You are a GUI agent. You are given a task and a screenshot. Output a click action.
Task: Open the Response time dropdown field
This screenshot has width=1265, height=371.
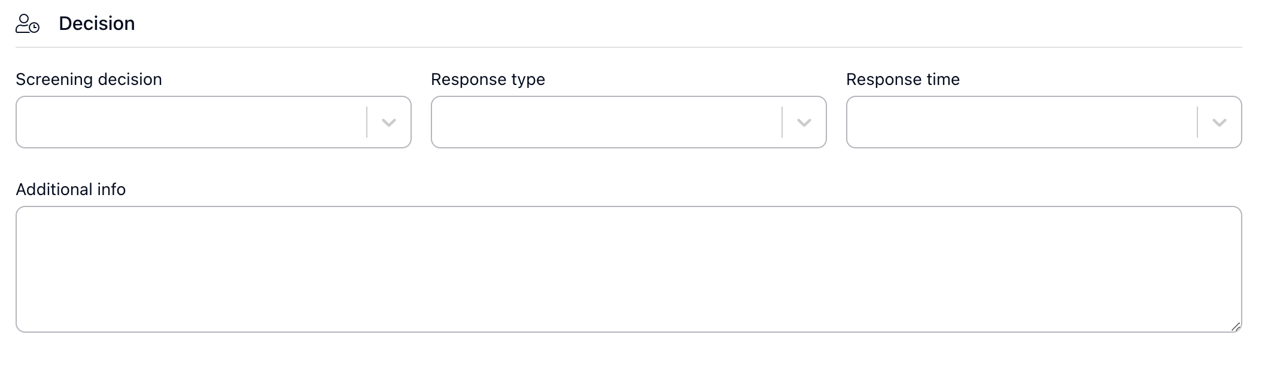[x=1044, y=122]
